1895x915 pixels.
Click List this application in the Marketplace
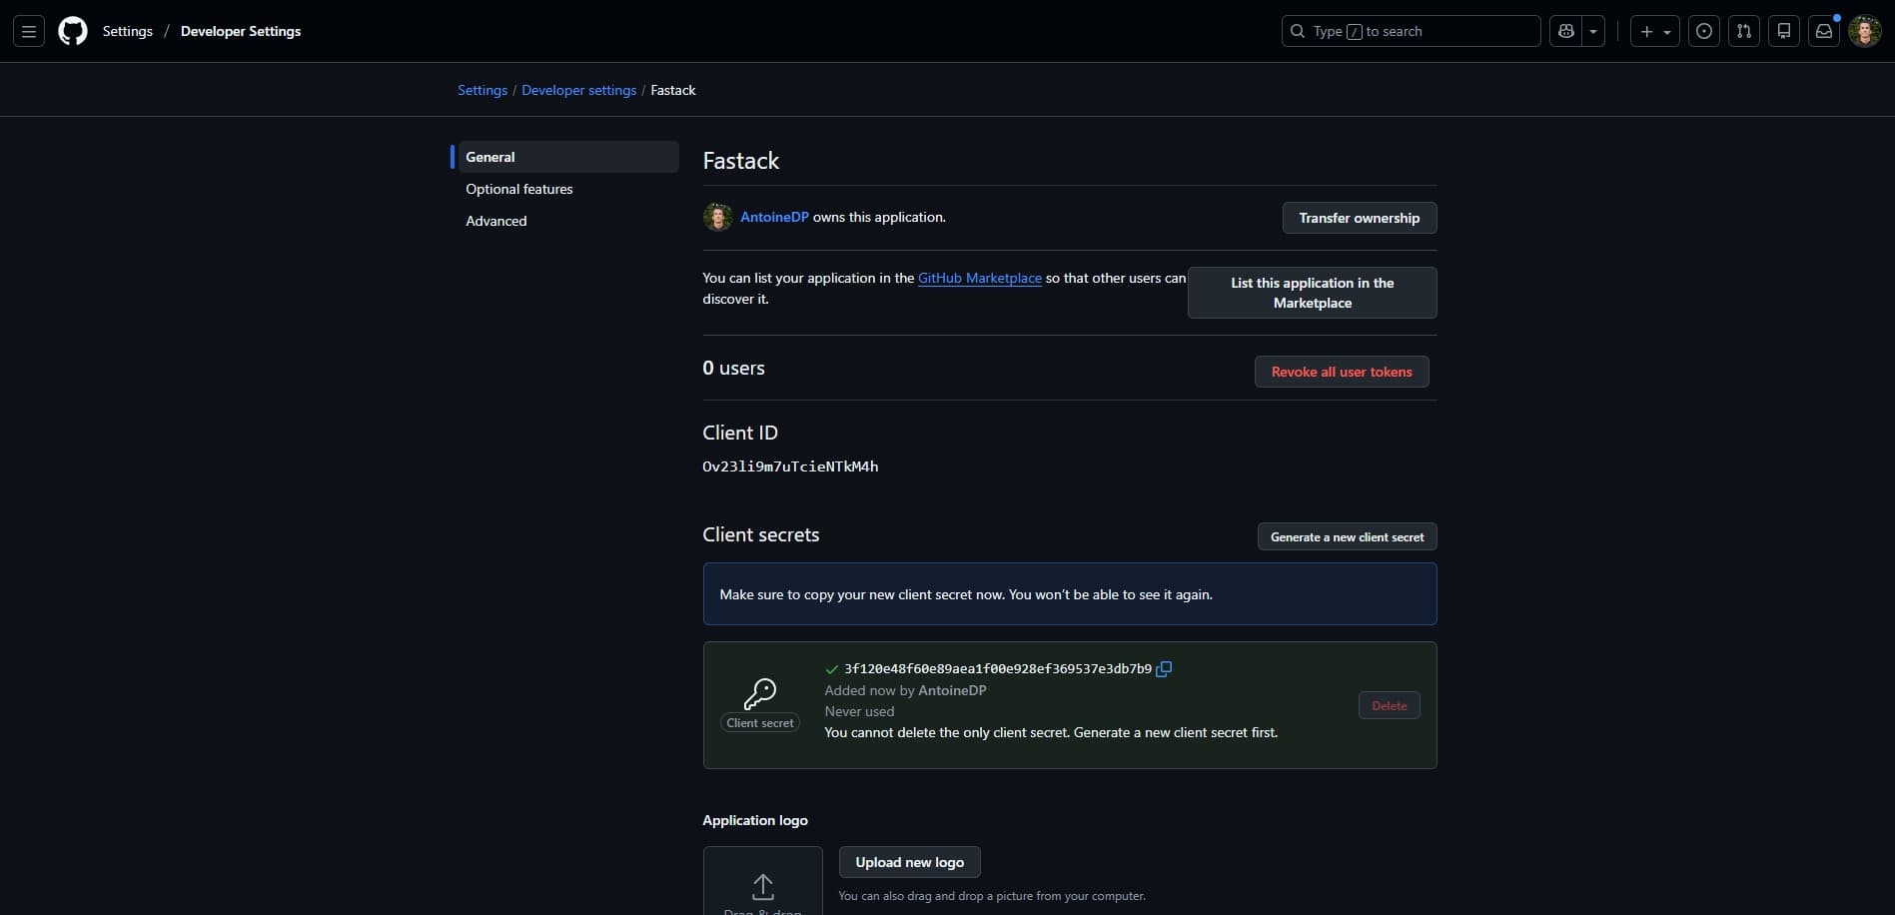point(1312,293)
